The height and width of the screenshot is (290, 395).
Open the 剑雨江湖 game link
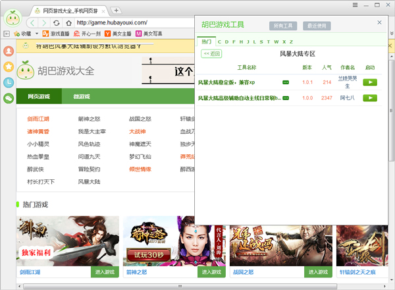38,119
